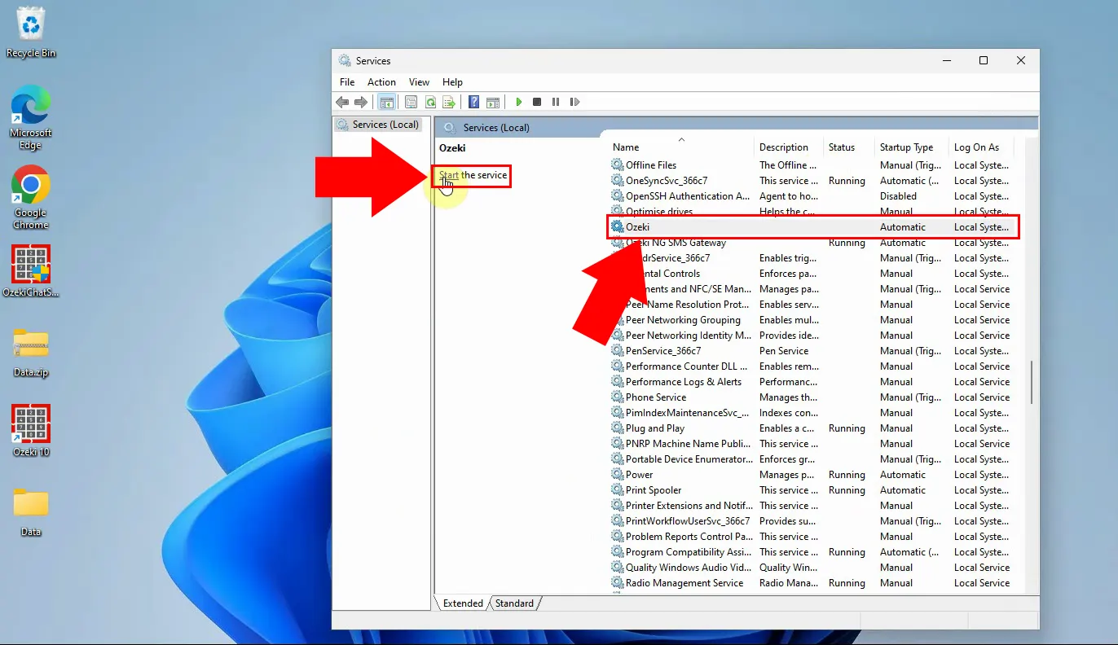The image size is (1118, 645).
Task: Select the Ozeki service row
Action: [x=812, y=227]
